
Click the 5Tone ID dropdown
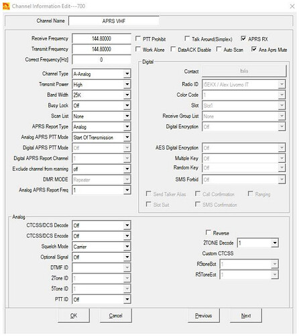[101, 288]
